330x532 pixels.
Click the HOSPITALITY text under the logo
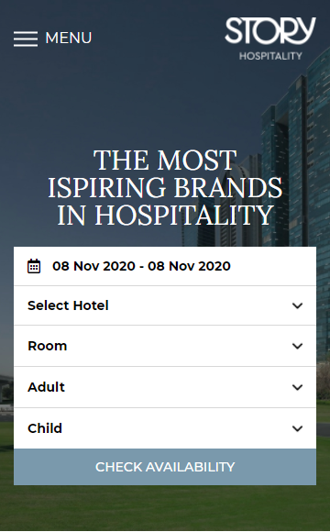(270, 56)
